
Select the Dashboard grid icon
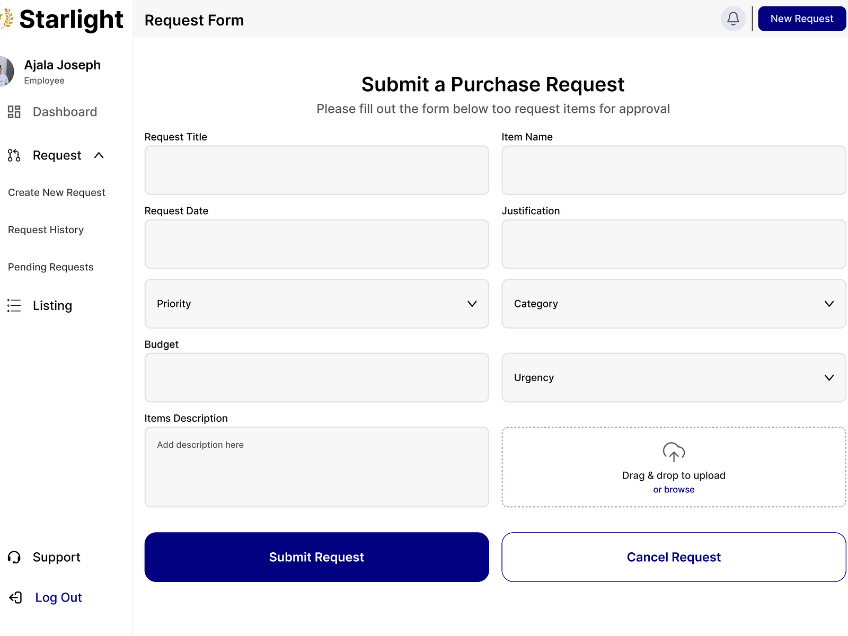[14, 112]
